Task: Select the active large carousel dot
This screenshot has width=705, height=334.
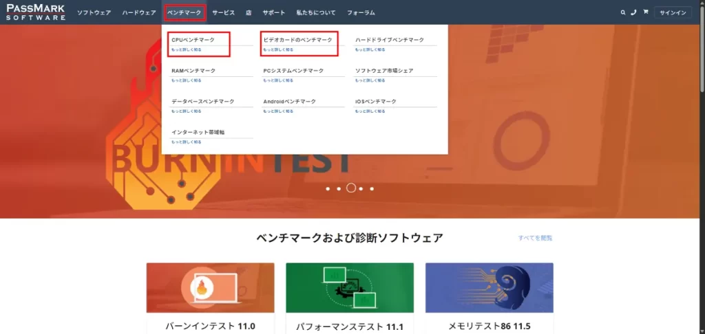Action: point(350,188)
